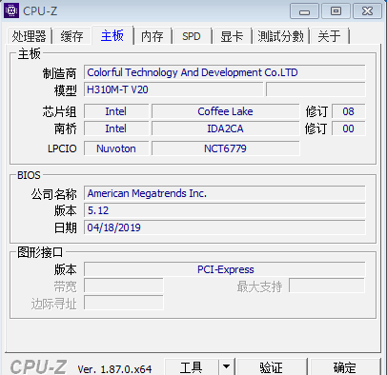Click the manufacturer field showing Colorful Technology
387x375 pixels.
(x=225, y=72)
